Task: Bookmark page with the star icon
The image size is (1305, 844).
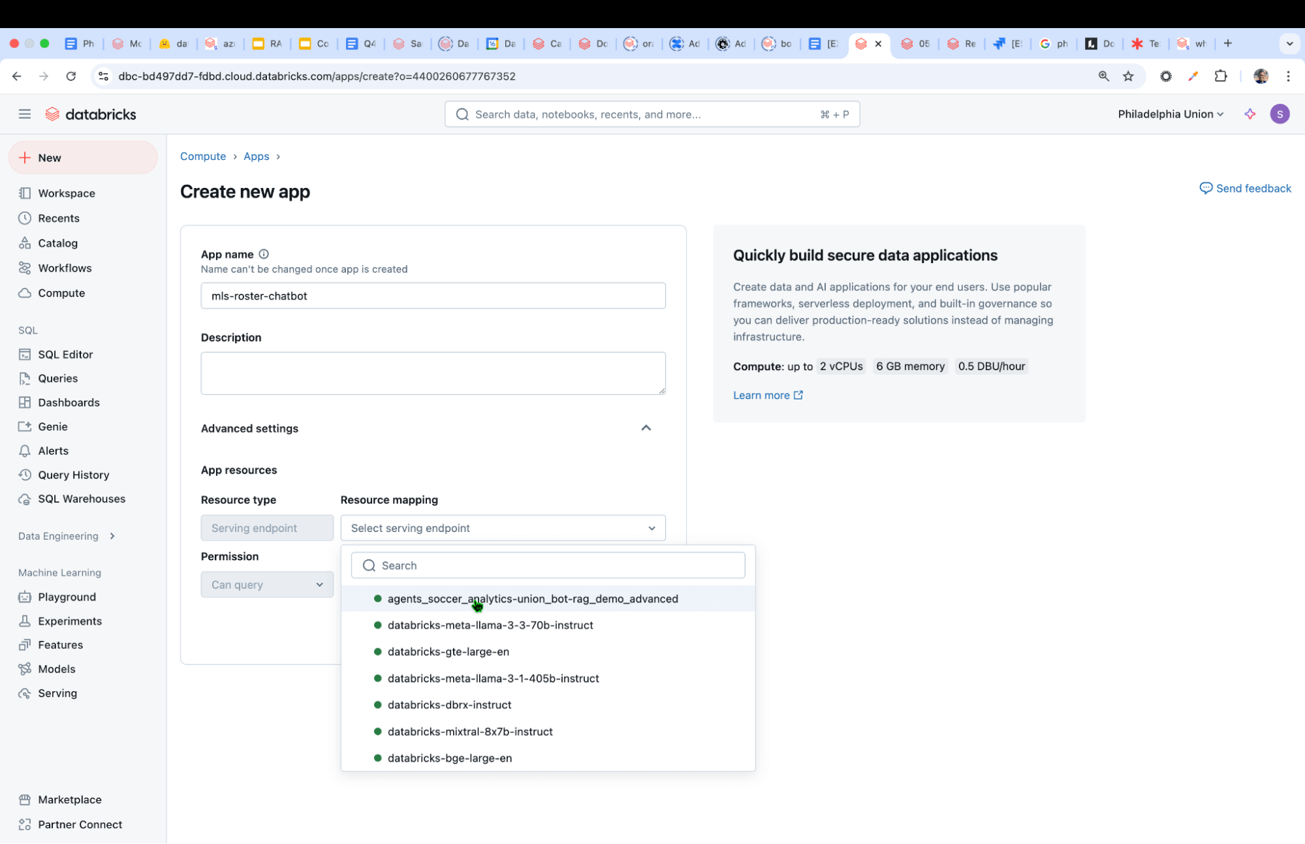Action: click(x=1128, y=76)
